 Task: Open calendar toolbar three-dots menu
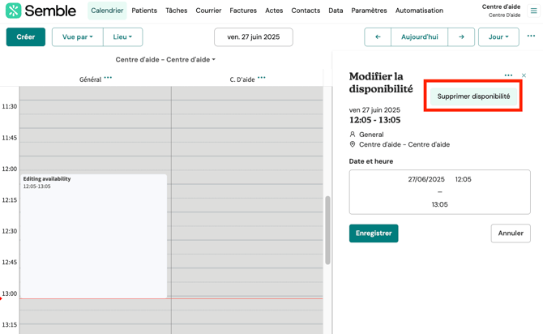(x=531, y=36)
